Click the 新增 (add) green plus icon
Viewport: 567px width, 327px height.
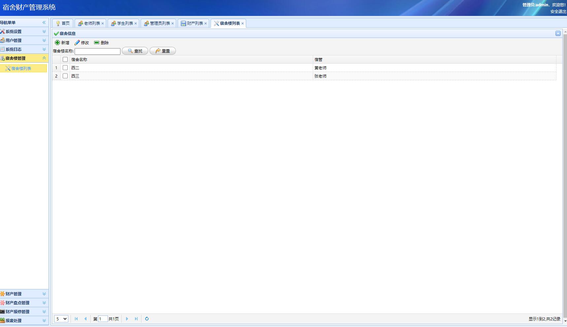pos(57,43)
